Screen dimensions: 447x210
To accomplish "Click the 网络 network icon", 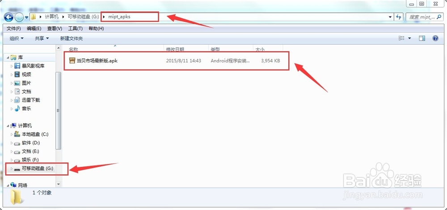I will [x=13, y=185].
